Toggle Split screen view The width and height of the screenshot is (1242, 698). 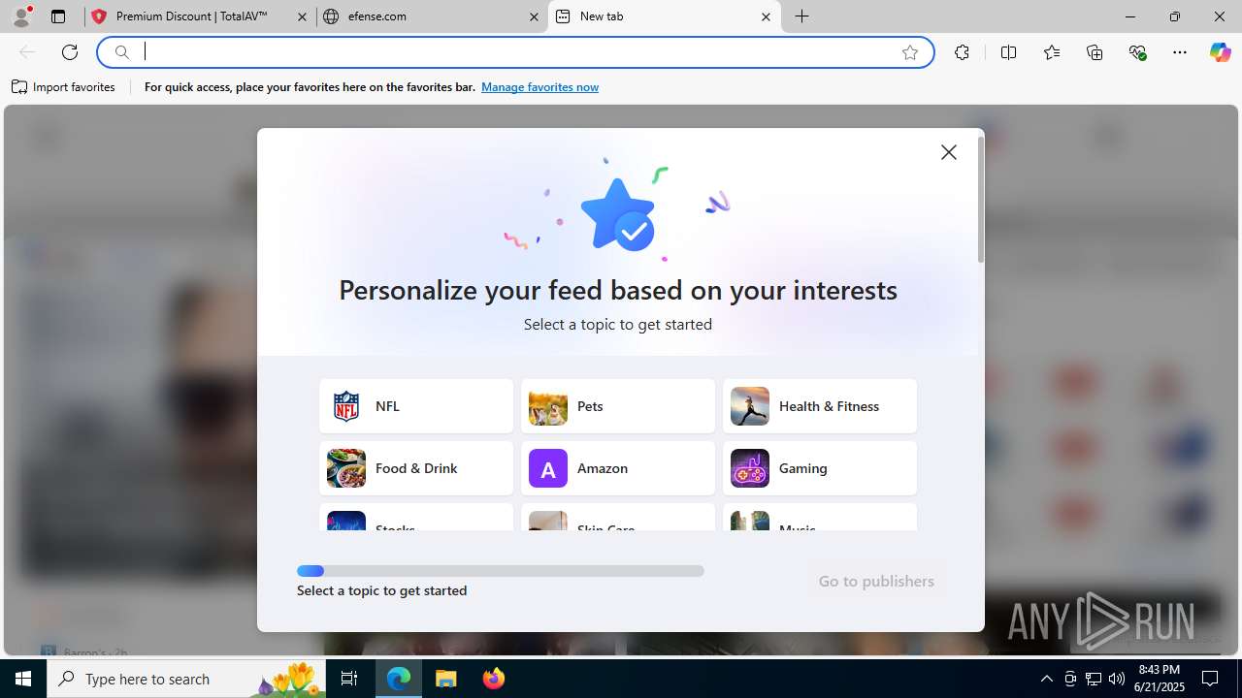(x=1008, y=52)
